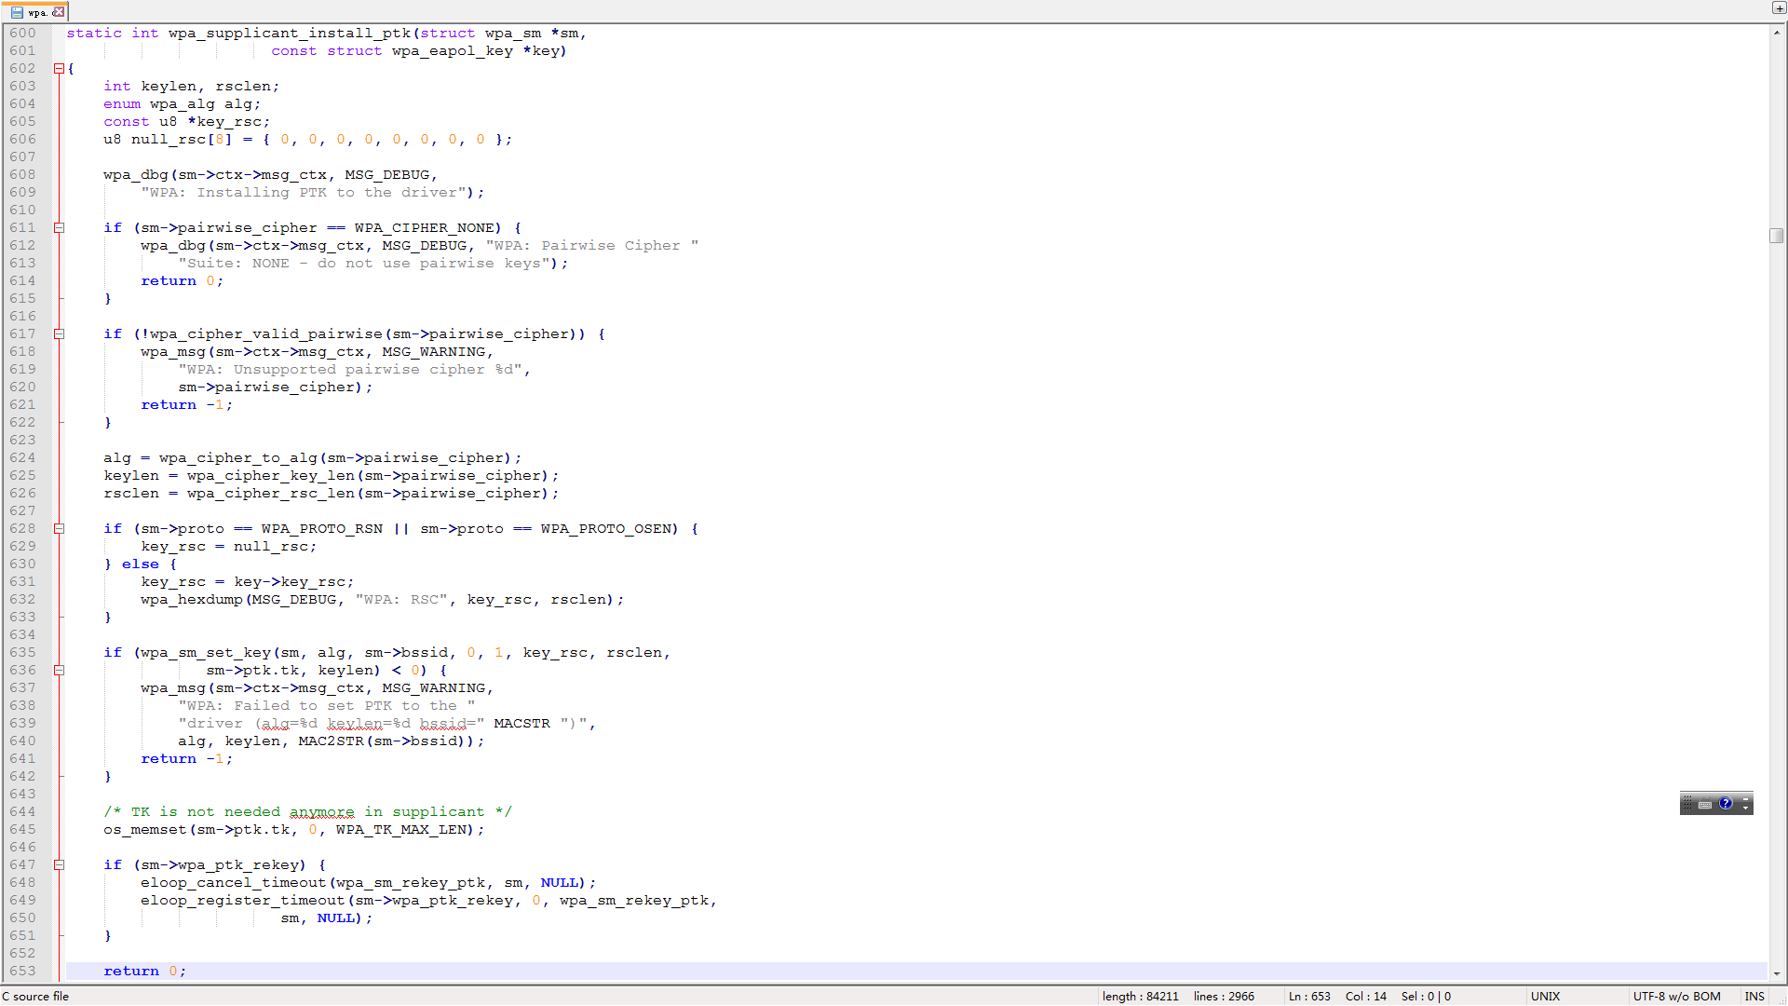Close the wpa.c tab with its red X

click(59, 12)
